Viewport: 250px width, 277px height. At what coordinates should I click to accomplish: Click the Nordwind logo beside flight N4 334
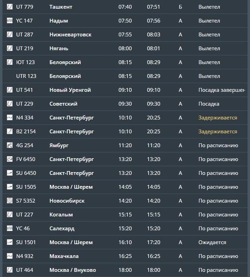(x=10, y=118)
